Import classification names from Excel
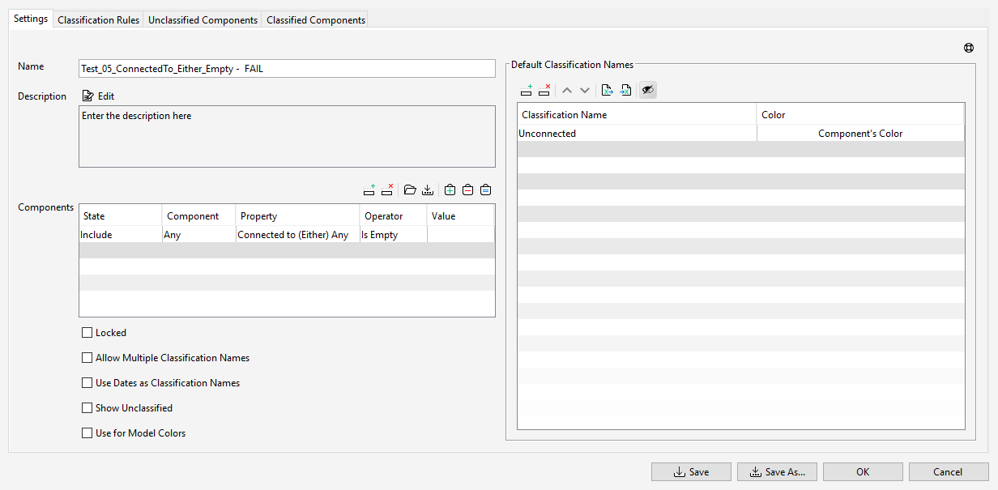Viewport: 998px width, 490px height. pyautogui.click(x=625, y=90)
